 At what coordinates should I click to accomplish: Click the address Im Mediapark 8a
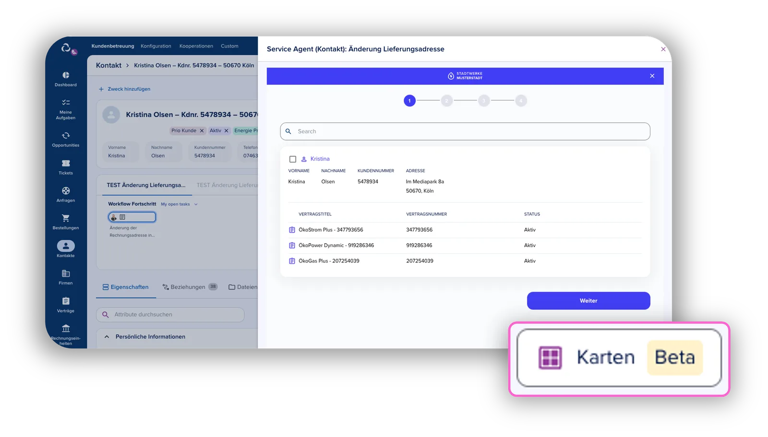coord(425,182)
